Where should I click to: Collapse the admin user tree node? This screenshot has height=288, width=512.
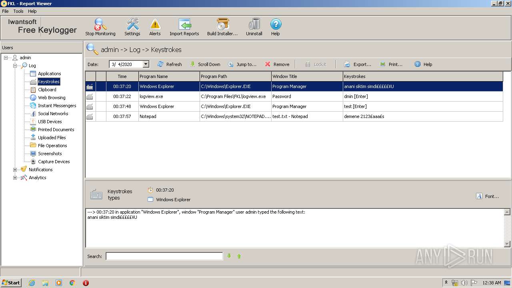[6, 58]
